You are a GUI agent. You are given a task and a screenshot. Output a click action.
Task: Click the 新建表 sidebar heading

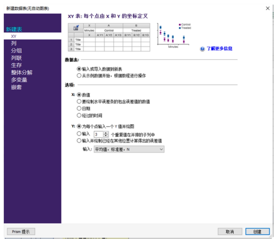click(x=14, y=29)
